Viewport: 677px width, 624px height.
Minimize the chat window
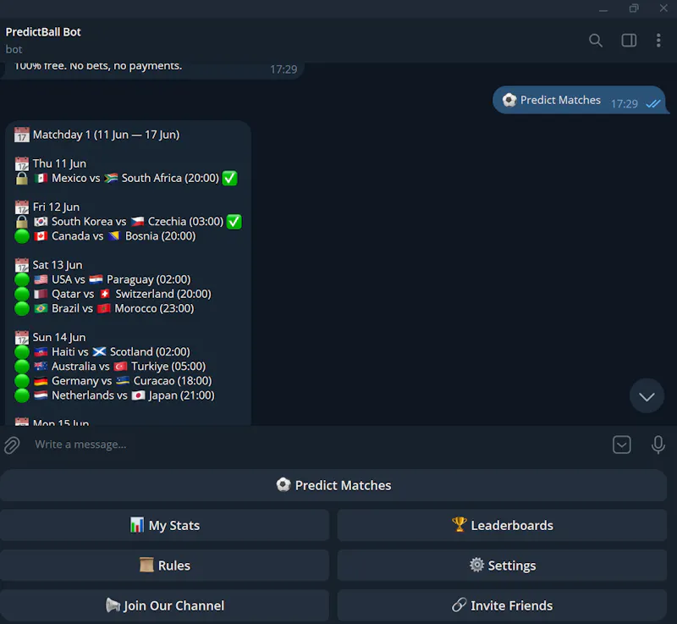point(603,8)
